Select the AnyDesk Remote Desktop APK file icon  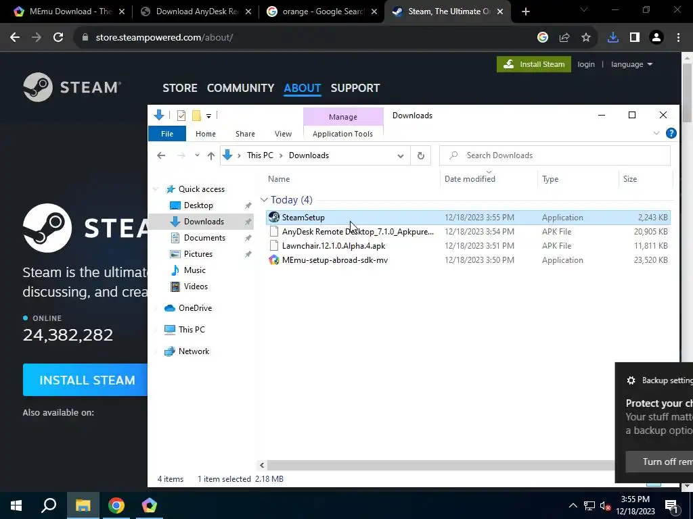tap(274, 231)
